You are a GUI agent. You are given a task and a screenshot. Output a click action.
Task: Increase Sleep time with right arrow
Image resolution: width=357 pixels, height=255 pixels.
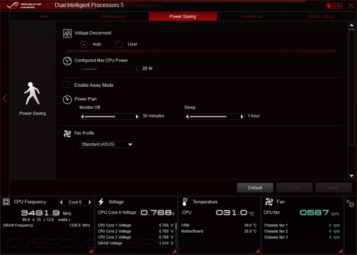coord(242,117)
